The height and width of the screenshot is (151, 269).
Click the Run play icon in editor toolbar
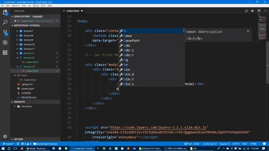tap(253, 11)
